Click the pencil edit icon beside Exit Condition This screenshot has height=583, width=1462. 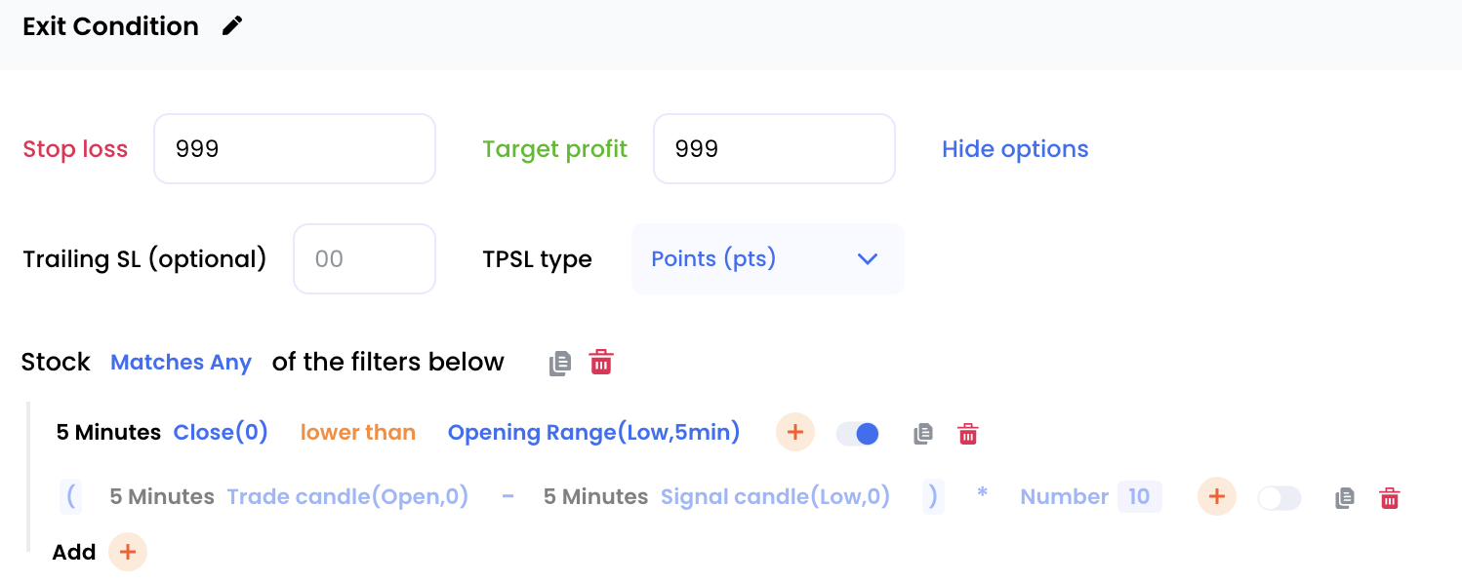point(232,26)
